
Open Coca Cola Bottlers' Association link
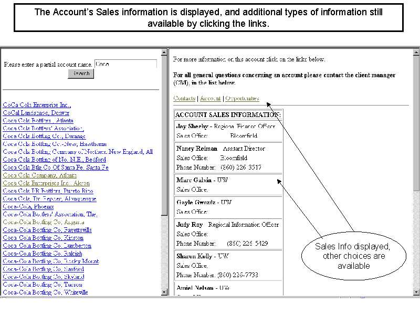43,128
